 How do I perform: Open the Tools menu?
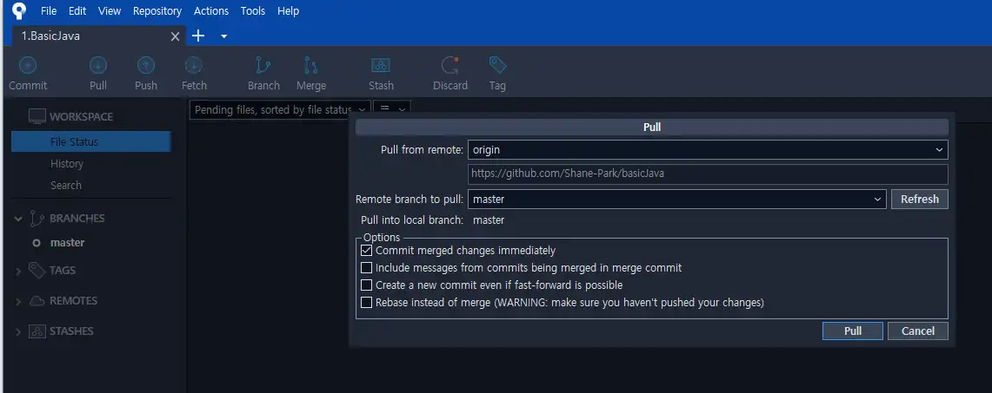(x=253, y=10)
